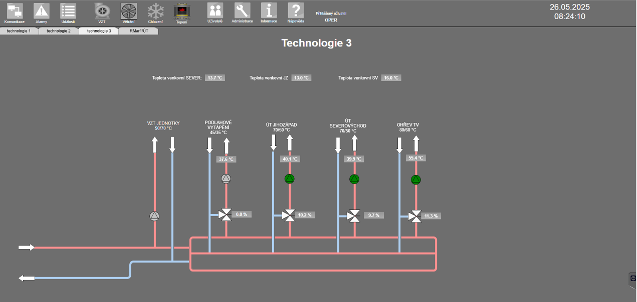Viewport: 637px width, 302px height.
Task: Open the Nápověda help icon
Action: click(296, 11)
